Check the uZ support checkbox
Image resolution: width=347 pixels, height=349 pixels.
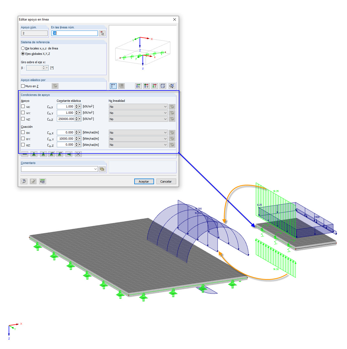coord(23,119)
